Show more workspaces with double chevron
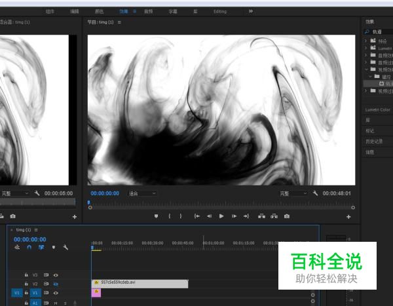 tap(250, 11)
